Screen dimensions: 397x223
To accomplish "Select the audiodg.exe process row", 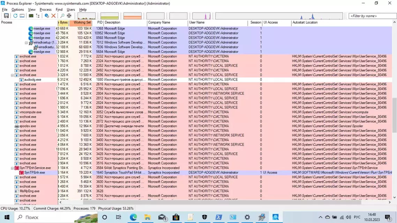I will tap(196, 80).
